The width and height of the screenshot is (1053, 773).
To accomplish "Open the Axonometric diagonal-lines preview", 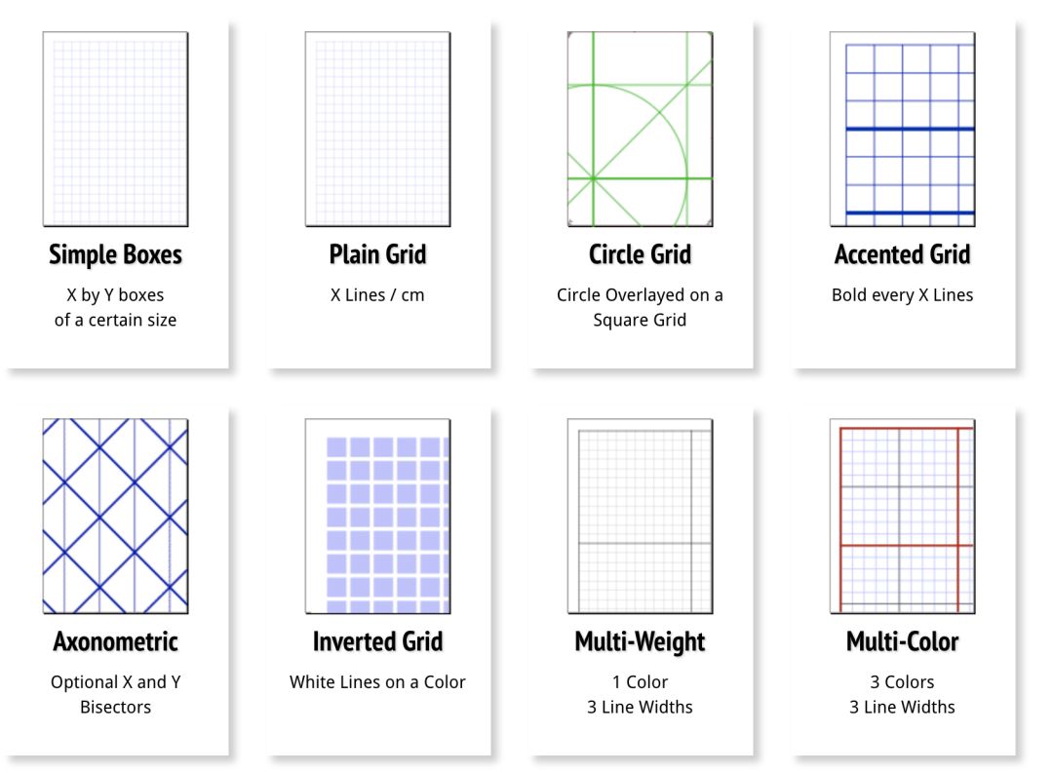I will click(x=115, y=516).
